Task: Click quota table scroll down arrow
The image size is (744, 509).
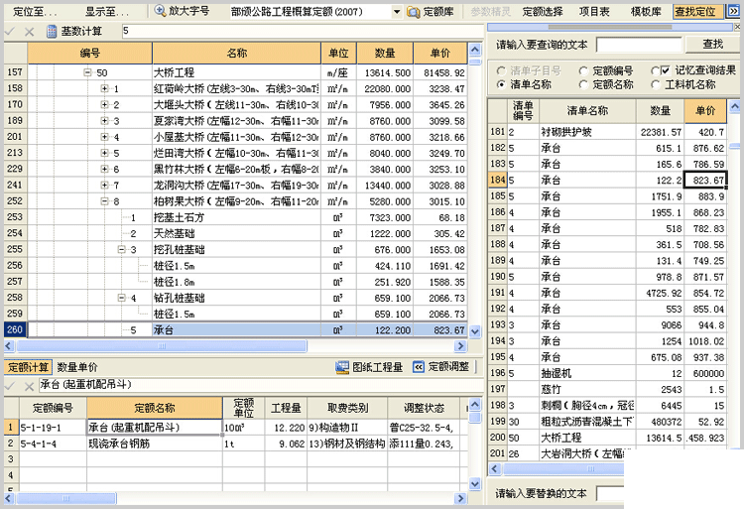Action: 475,484
